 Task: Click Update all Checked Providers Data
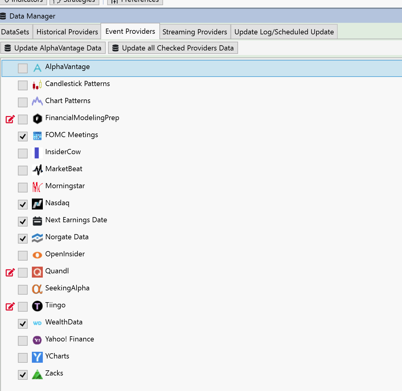[x=173, y=48]
